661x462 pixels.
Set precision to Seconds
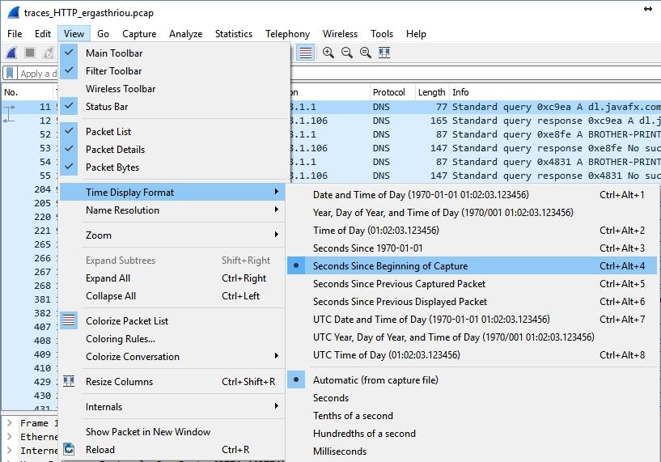coord(472,398)
